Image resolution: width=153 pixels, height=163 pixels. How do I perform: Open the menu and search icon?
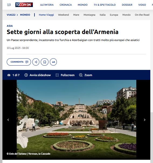(x=9, y=5)
